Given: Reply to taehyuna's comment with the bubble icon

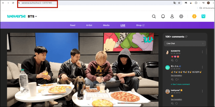Looking at the screenshot, I should [176, 103].
